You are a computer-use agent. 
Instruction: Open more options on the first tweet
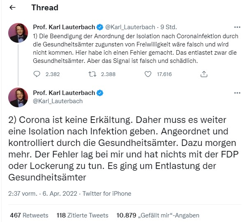click(x=237, y=27)
